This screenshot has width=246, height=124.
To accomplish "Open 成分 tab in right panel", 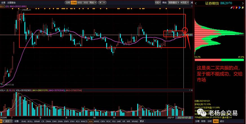I will (x=222, y=121).
